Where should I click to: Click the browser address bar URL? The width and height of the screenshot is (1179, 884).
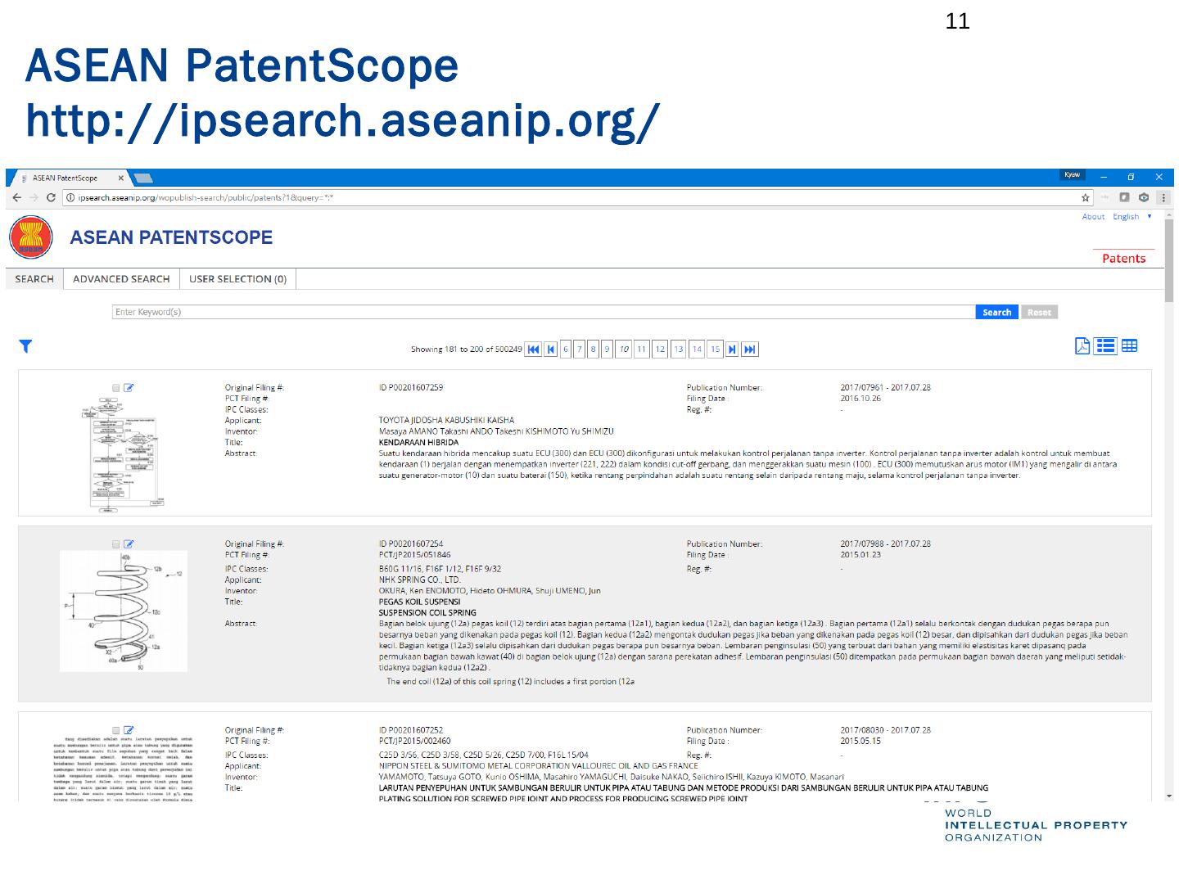click(206, 197)
